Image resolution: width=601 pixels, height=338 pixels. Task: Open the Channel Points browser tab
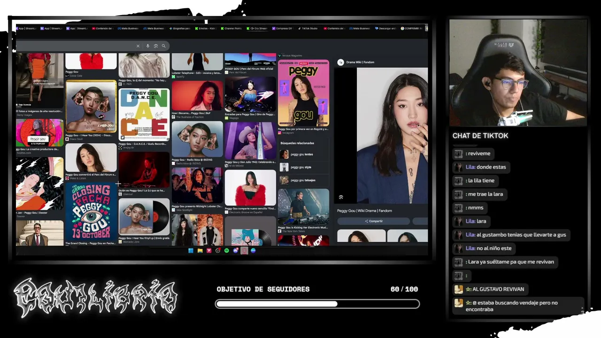231,28
